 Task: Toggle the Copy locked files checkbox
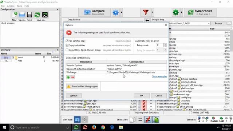(x=67, y=45)
